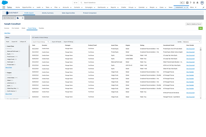Open the App Launcher grid icon
The width and height of the screenshot is (206, 137).
point(4,7)
